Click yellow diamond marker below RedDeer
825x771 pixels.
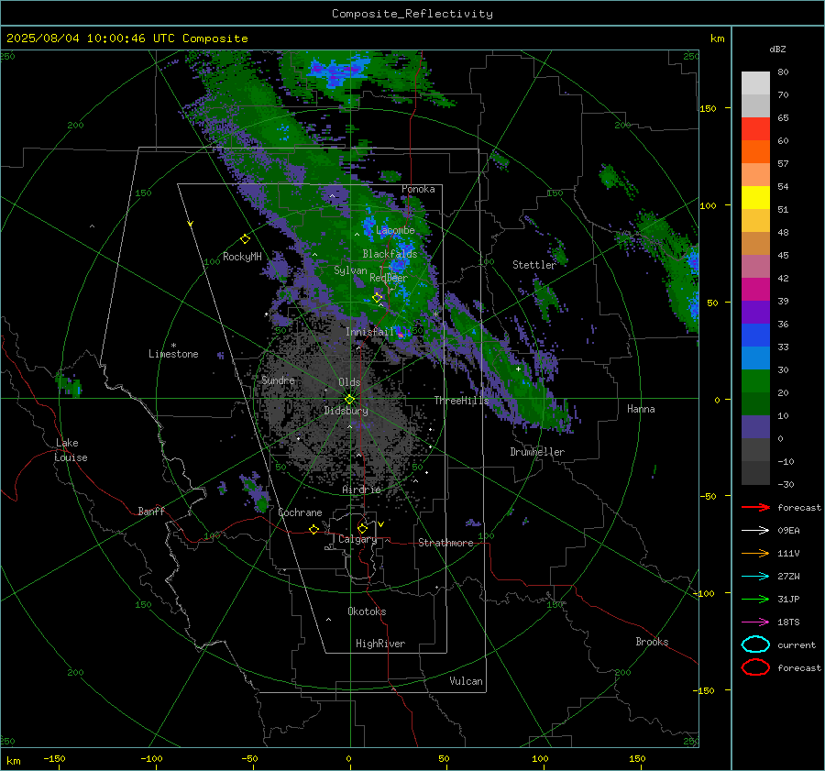coord(377,298)
